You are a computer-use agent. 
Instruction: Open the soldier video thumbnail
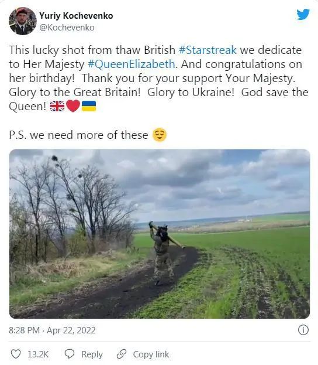coord(160,234)
